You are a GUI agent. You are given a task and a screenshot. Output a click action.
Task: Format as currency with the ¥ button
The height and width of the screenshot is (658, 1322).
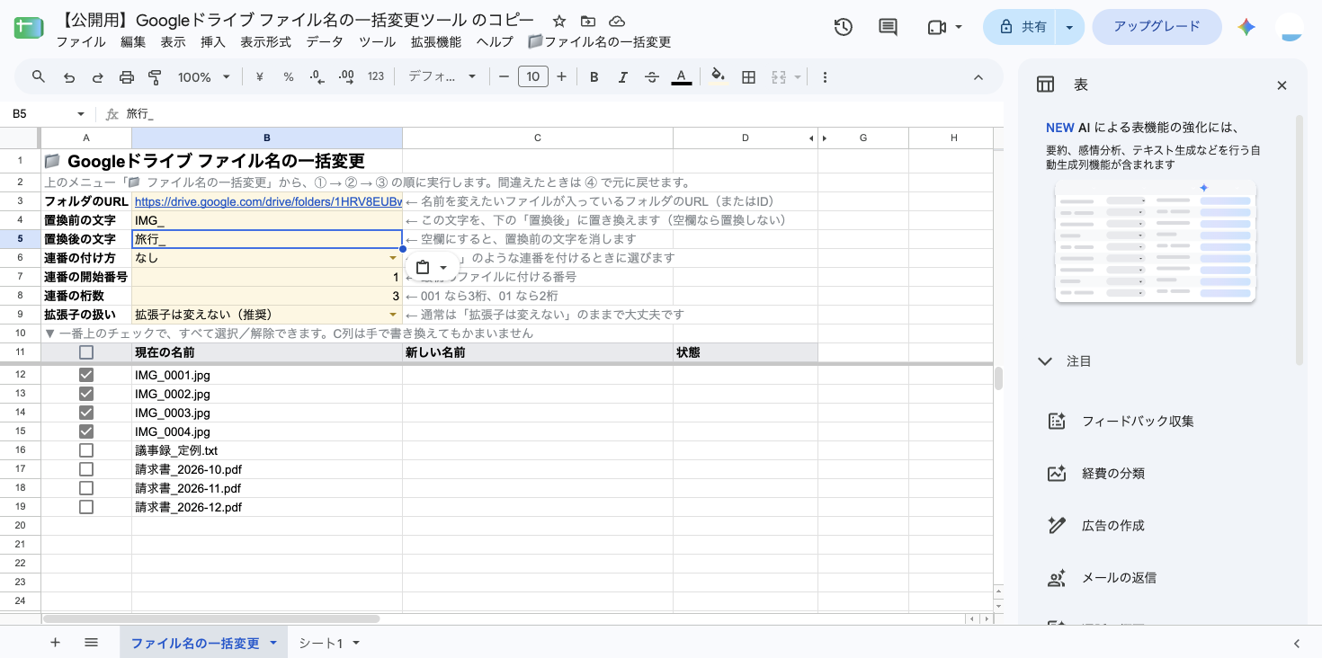[x=260, y=77]
